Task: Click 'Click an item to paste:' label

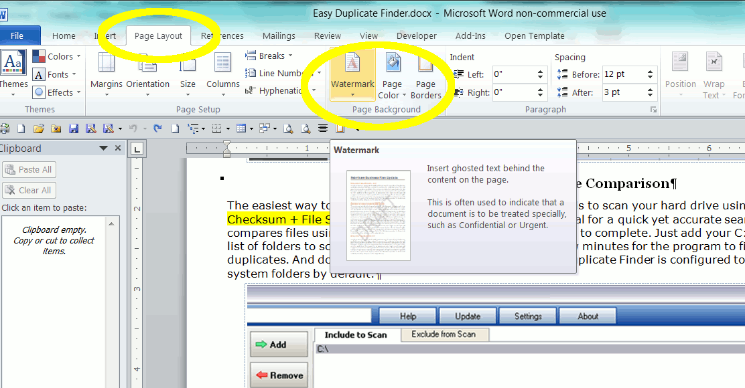Action: (44, 208)
